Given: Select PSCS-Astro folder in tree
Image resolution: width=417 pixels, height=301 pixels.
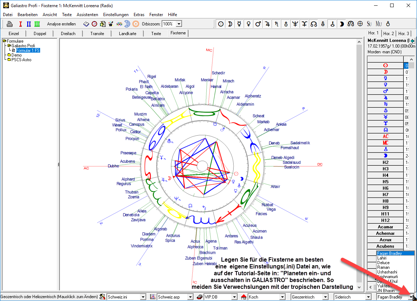Looking at the screenshot, I should point(21,60).
